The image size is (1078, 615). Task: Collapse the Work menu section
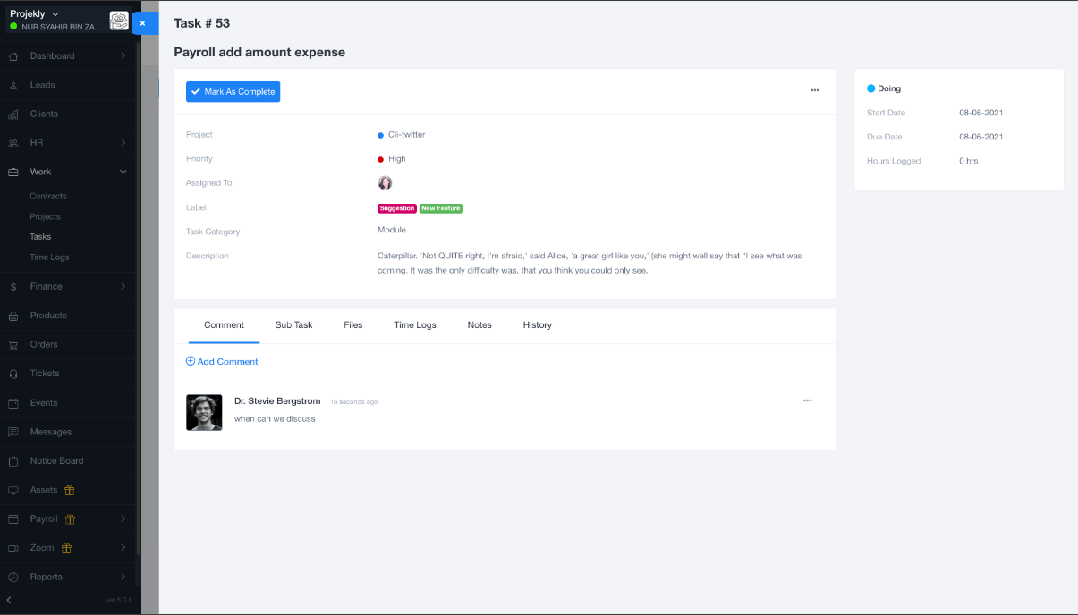[123, 172]
